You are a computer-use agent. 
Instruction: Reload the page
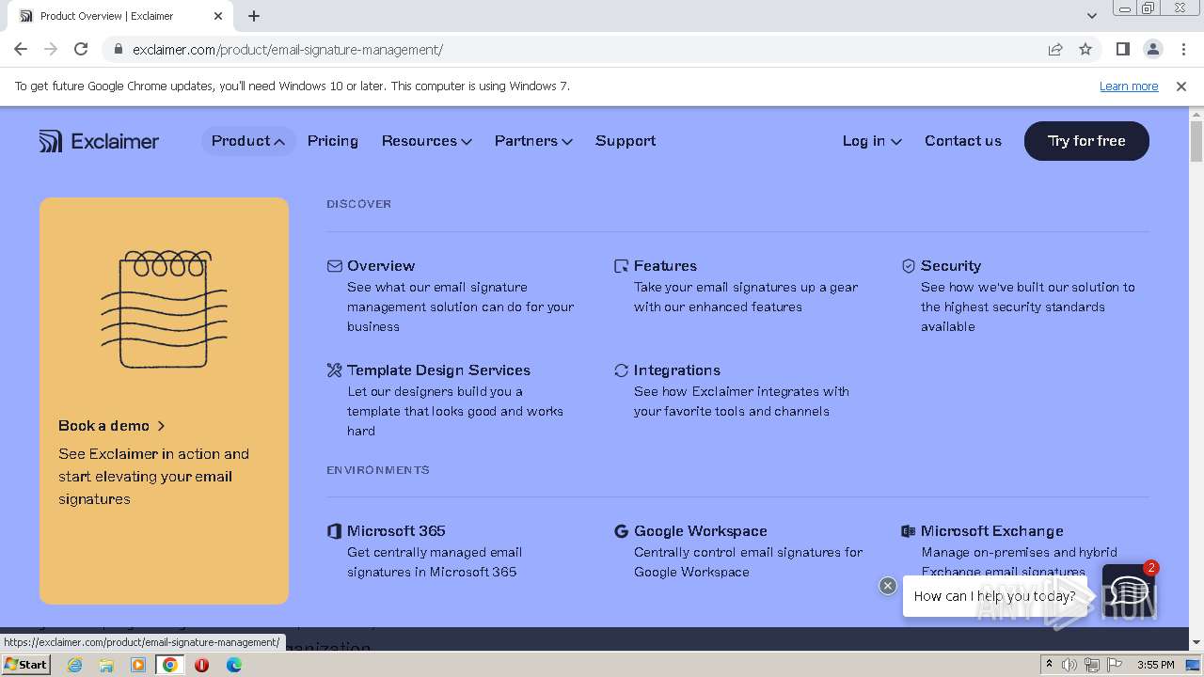click(x=81, y=49)
